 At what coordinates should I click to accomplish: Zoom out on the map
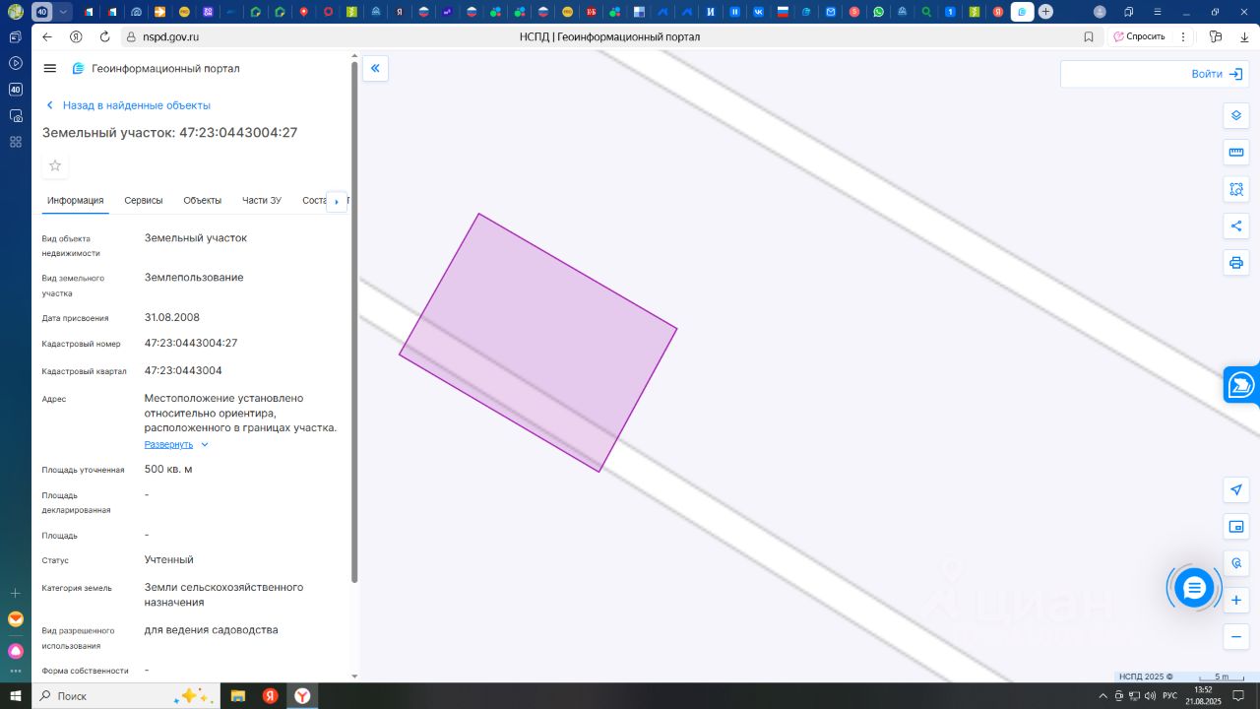point(1236,637)
